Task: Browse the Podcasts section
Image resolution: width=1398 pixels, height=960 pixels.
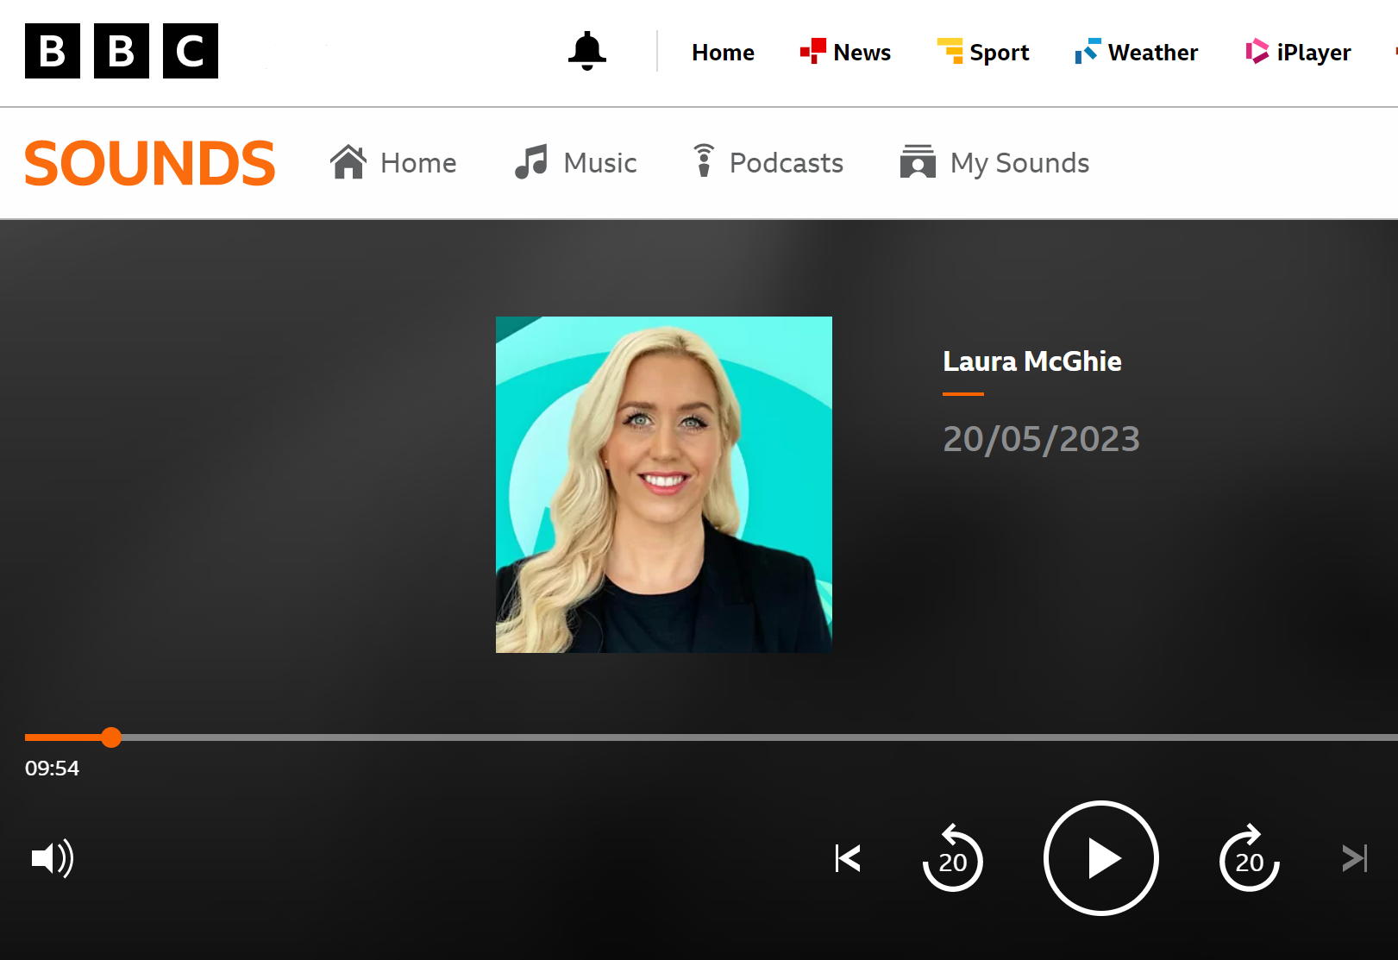Action: tap(768, 163)
